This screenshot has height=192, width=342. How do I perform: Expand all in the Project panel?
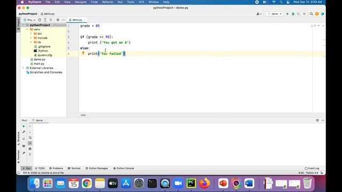[x=45, y=20]
